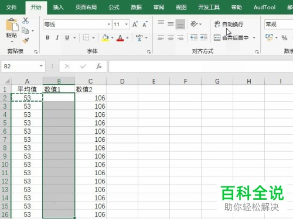293x219 pixels.
Task: Open the merge and center dropdown arrow
Action: [x=254, y=38]
